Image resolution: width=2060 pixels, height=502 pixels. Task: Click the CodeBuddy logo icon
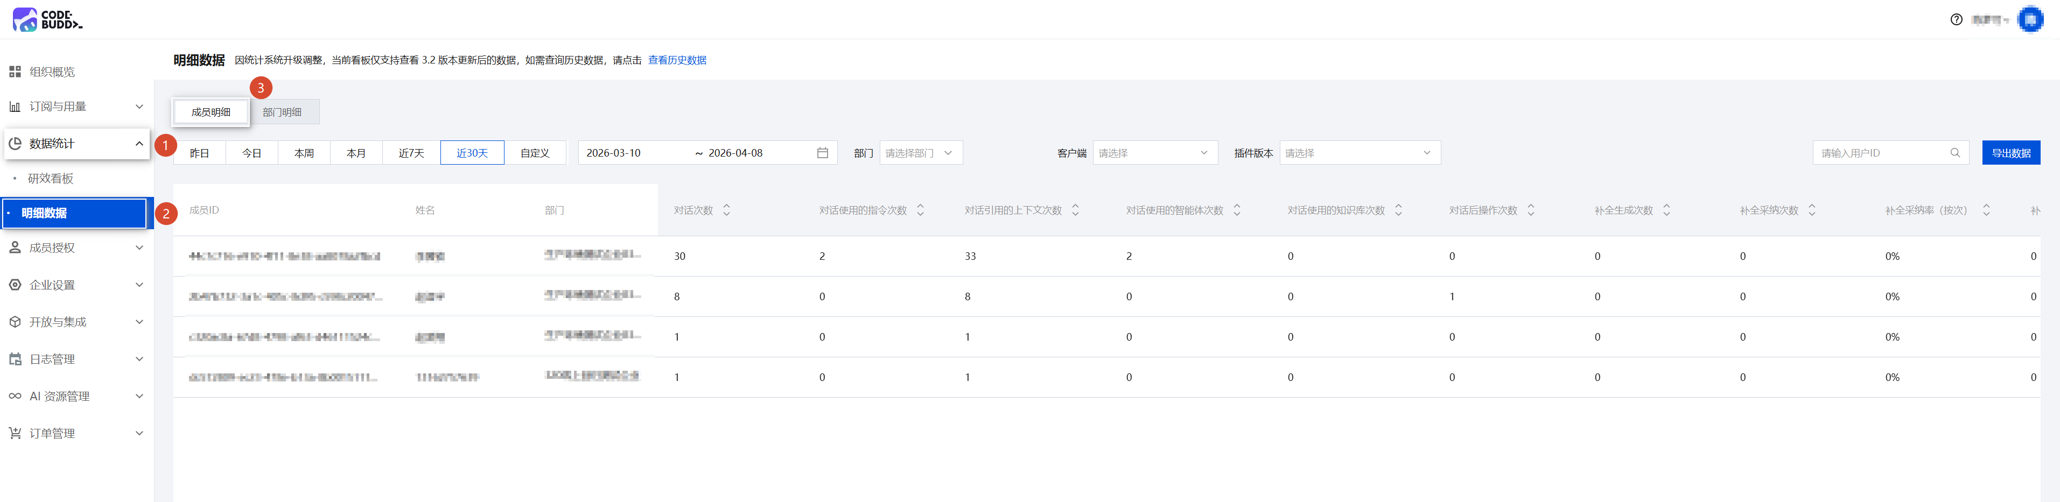click(x=26, y=19)
